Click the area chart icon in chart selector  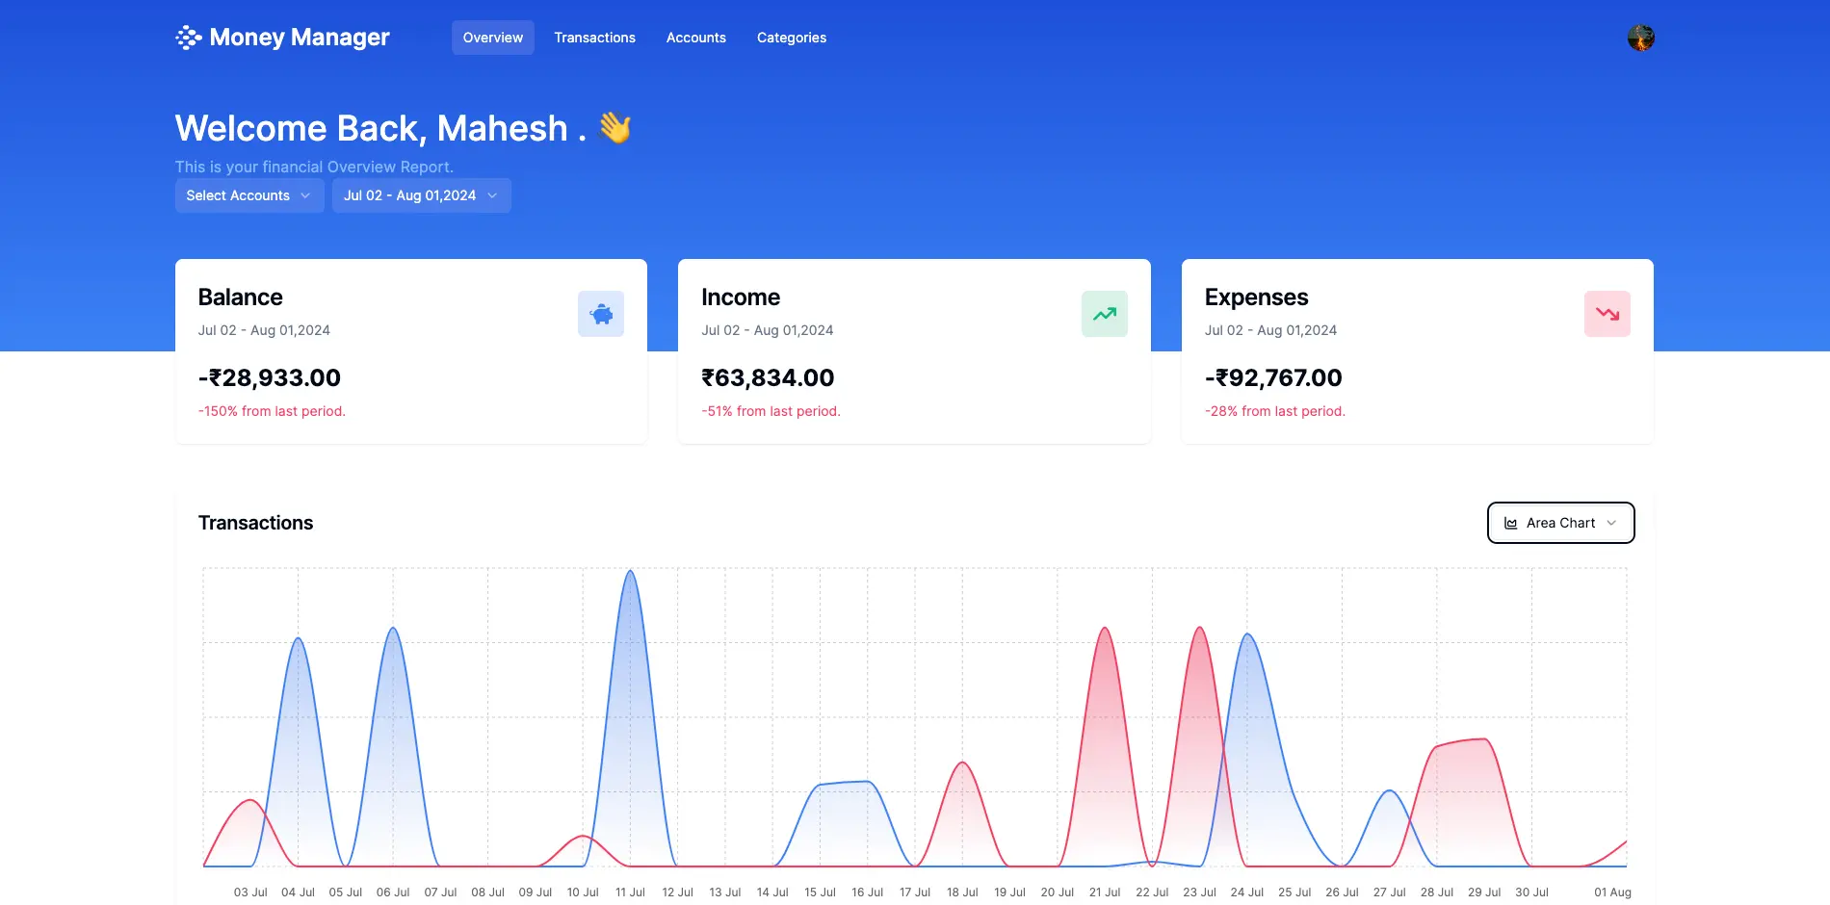click(x=1510, y=523)
